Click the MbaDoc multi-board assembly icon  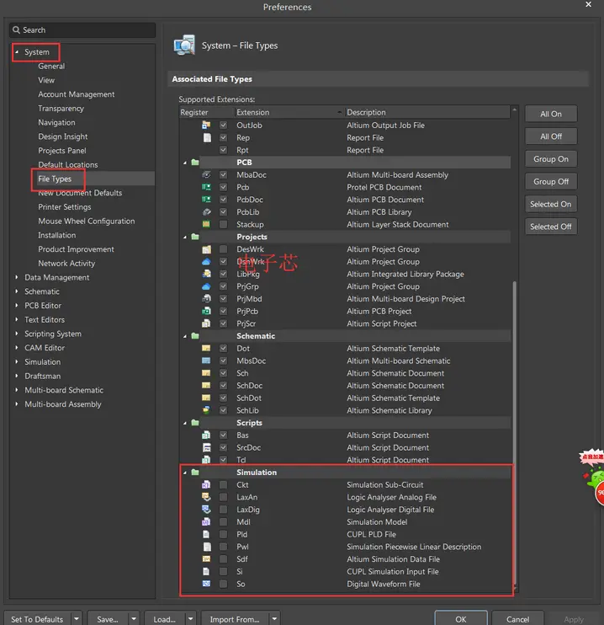pyautogui.click(x=206, y=174)
